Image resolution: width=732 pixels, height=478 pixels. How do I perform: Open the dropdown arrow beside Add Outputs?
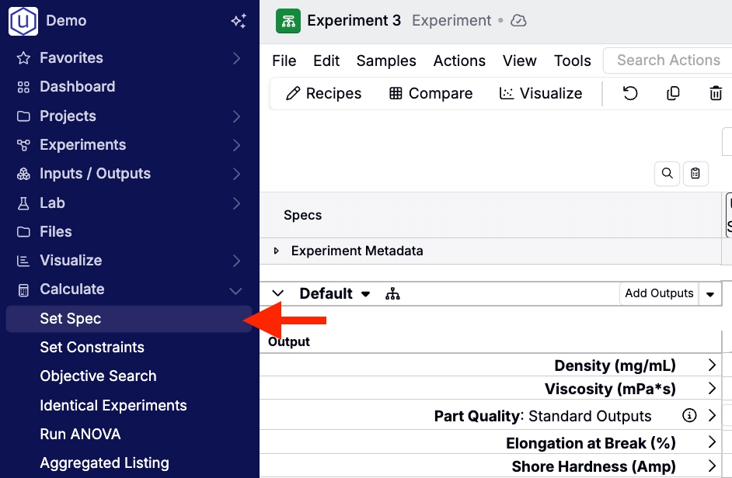[709, 294]
